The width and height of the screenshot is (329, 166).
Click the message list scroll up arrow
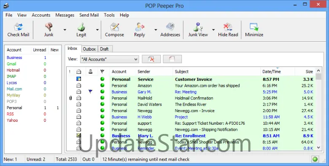click(318, 71)
